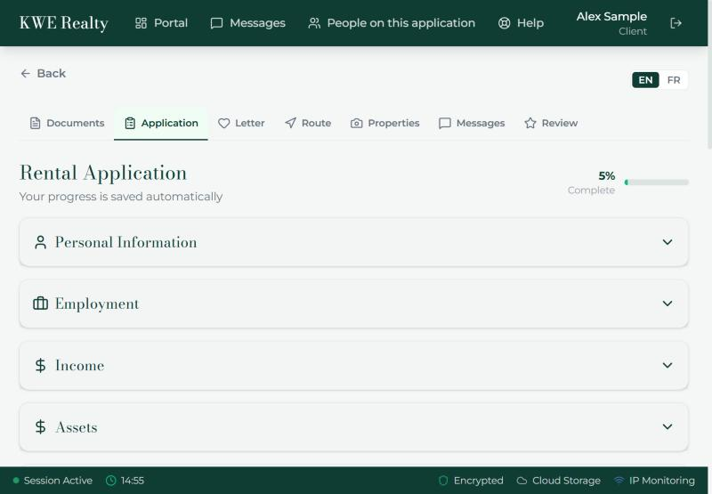Select the Application tab
This screenshot has height=494, width=712.
[x=161, y=124]
